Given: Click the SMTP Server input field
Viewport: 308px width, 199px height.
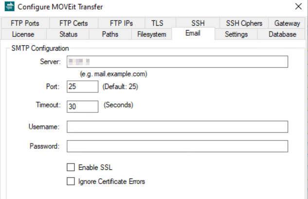Looking at the screenshot, I should (x=178, y=62).
